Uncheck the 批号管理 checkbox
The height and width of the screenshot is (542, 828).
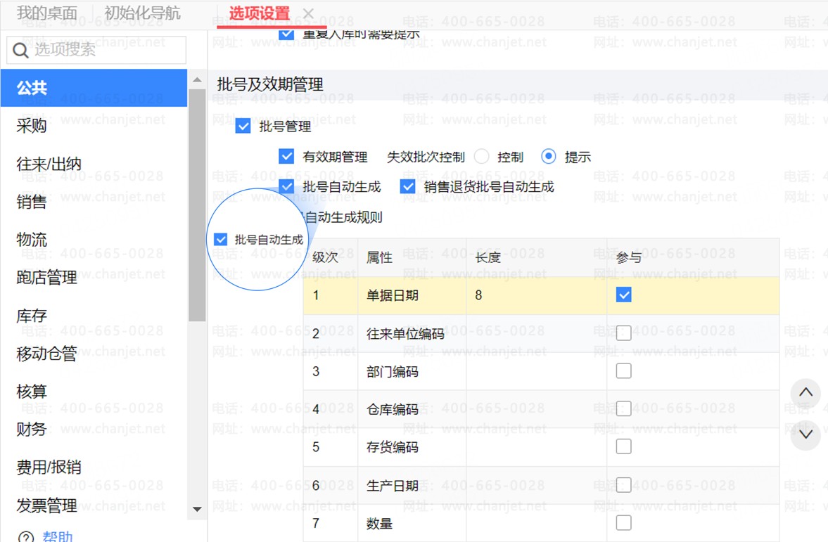coord(243,127)
